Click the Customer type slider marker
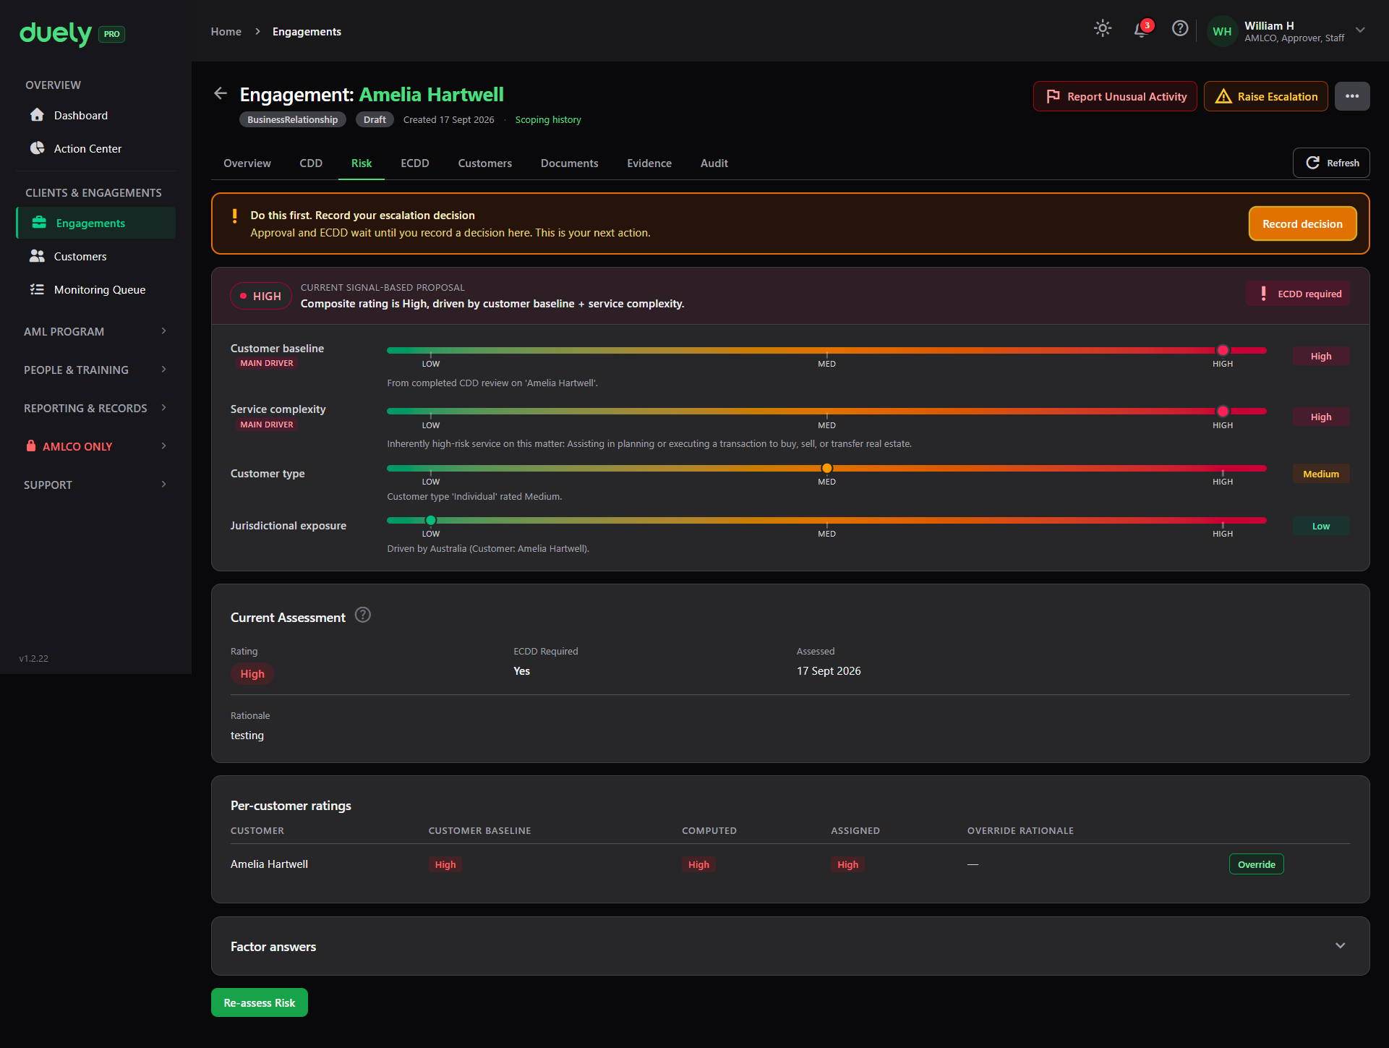Screen dimensions: 1389x1048 (x=826, y=468)
